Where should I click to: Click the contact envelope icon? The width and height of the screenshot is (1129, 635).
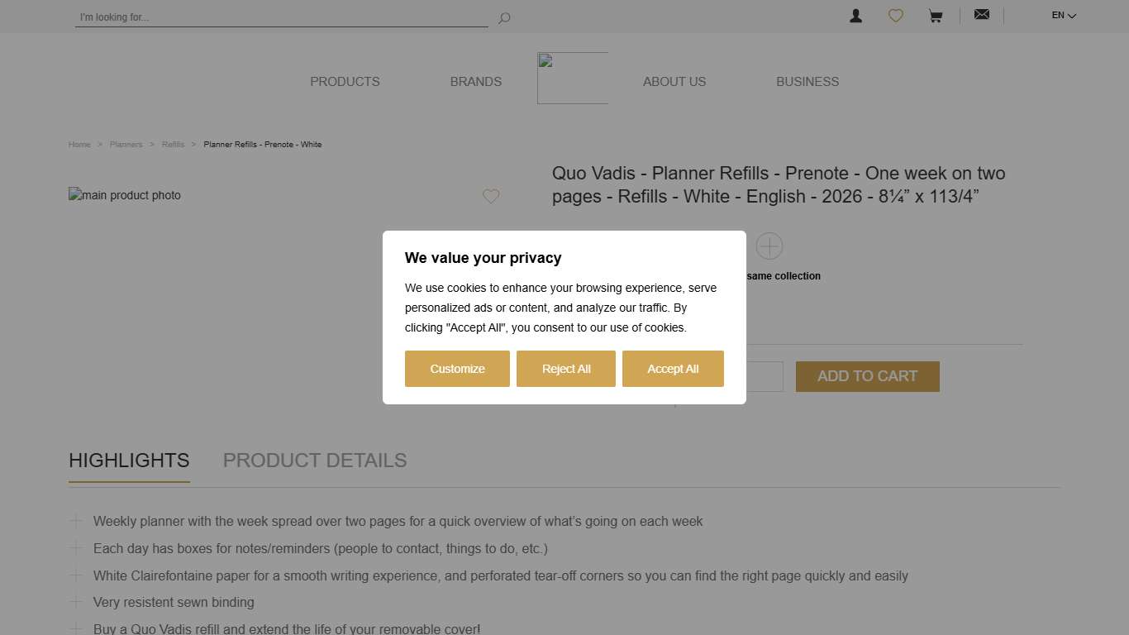pos(981,14)
